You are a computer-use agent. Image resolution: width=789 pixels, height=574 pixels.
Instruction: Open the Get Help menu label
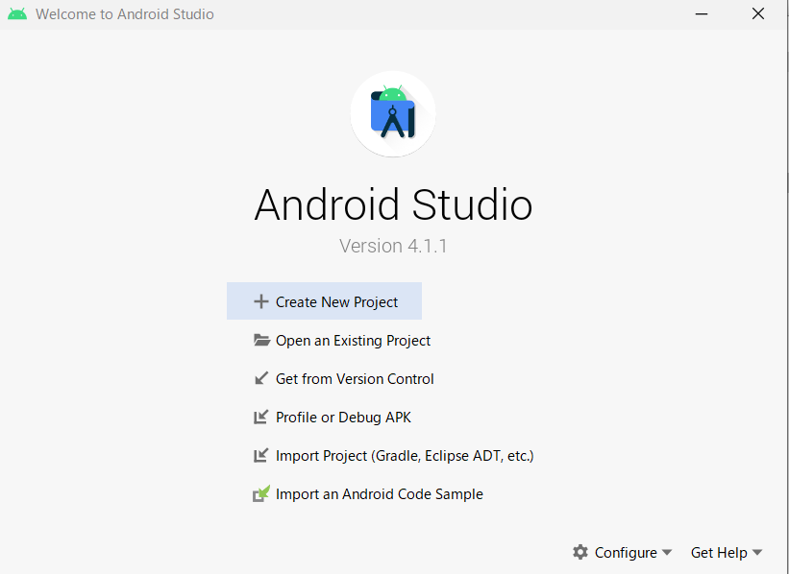719,552
